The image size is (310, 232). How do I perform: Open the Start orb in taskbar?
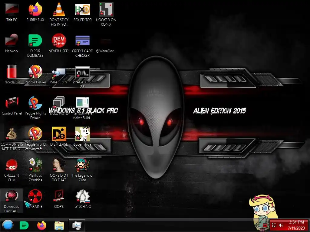click(8, 225)
